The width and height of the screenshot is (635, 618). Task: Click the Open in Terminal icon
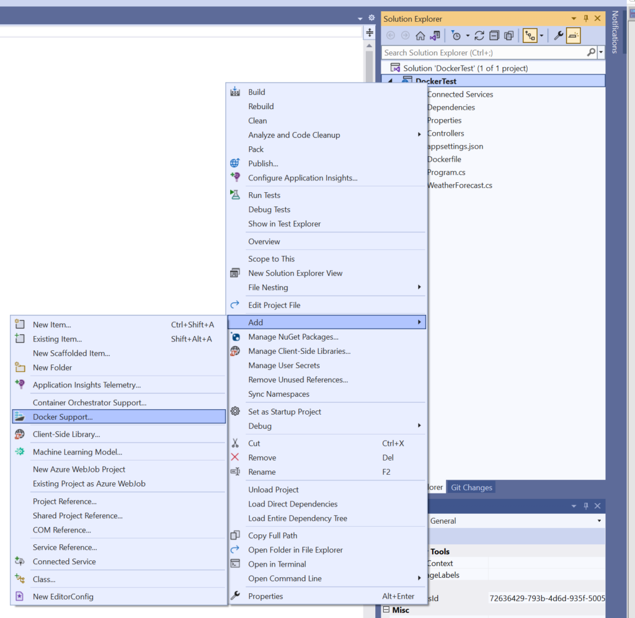click(235, 564)
